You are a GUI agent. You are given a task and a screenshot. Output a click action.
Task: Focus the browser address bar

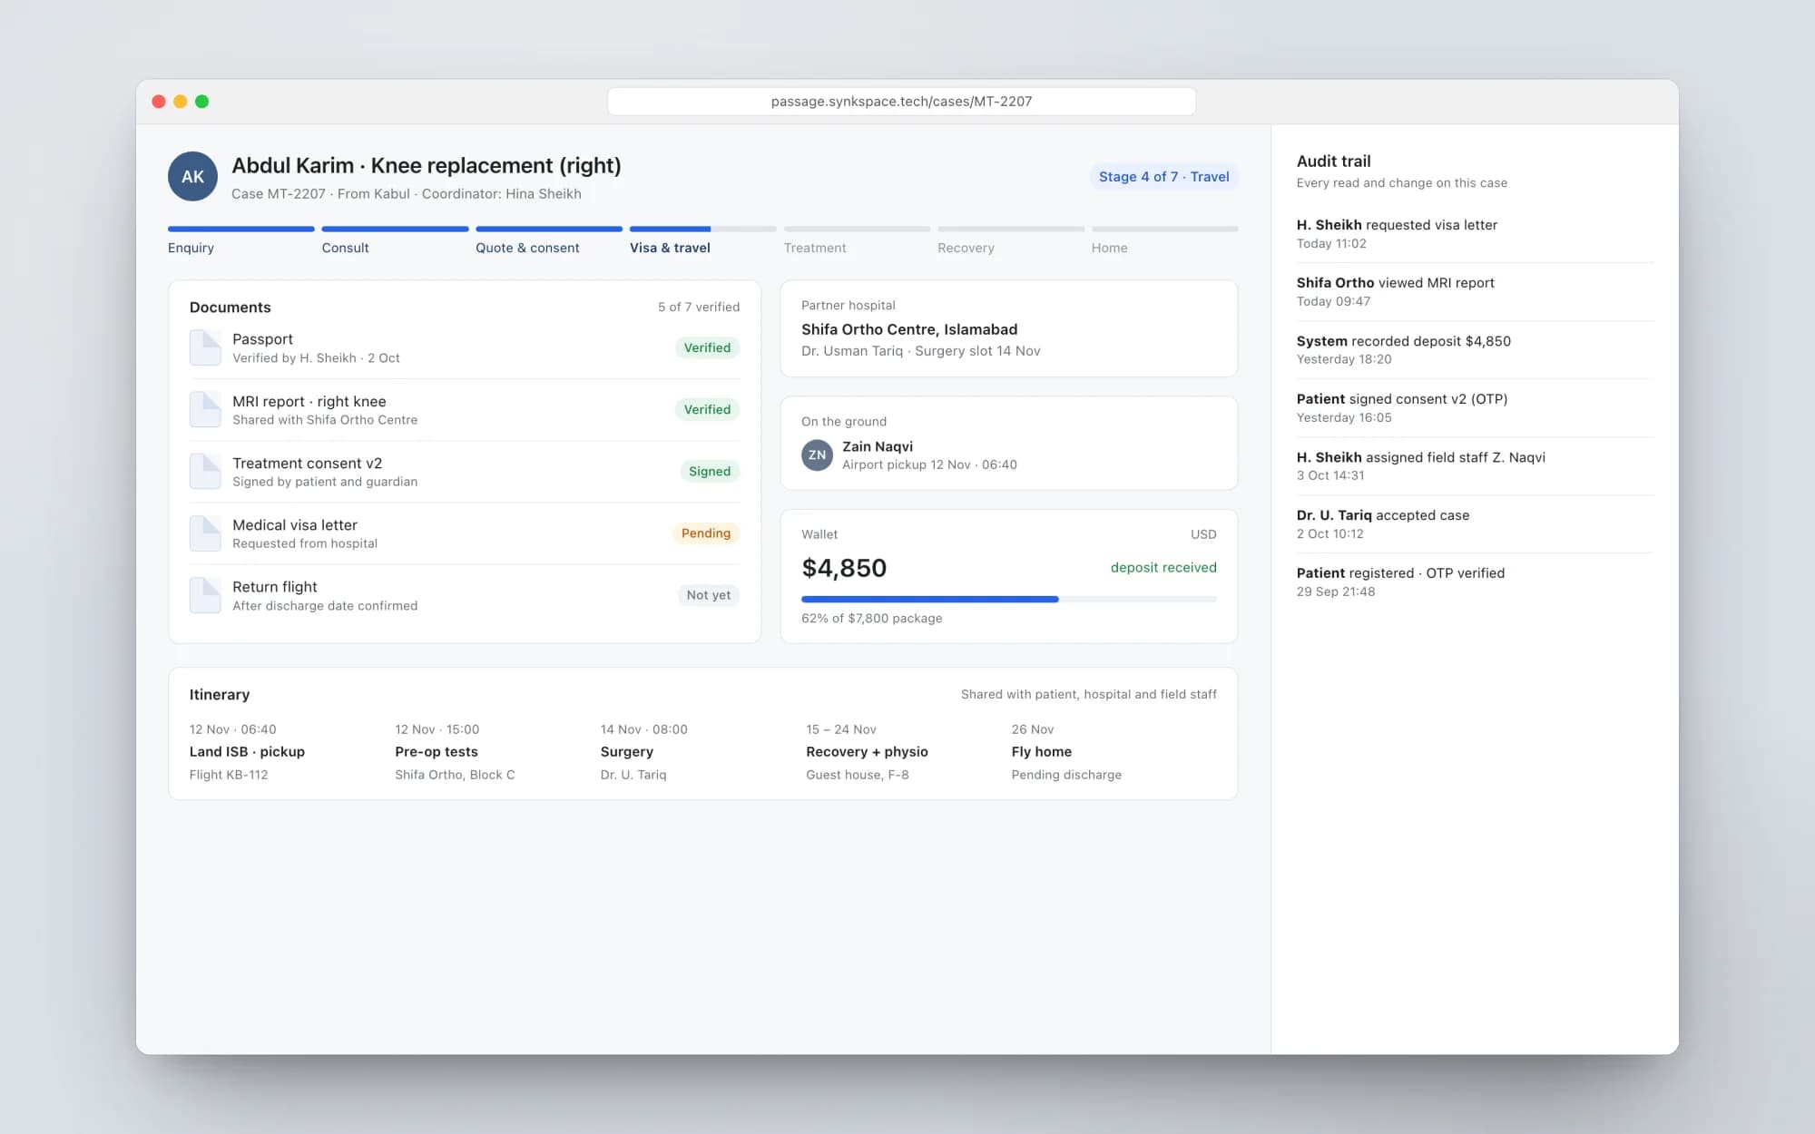tap(901, 102)
